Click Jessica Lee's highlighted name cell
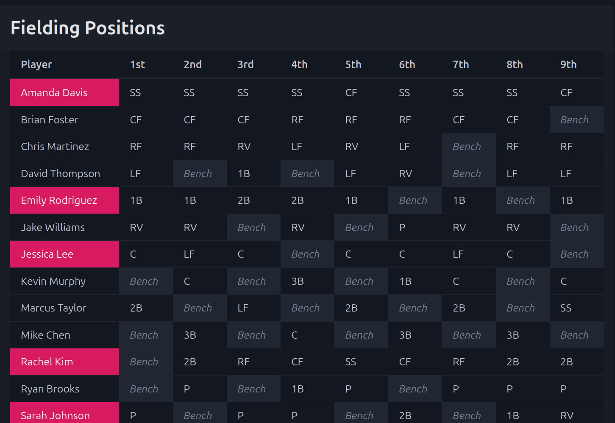615x423 pixels. click(64, 254)
